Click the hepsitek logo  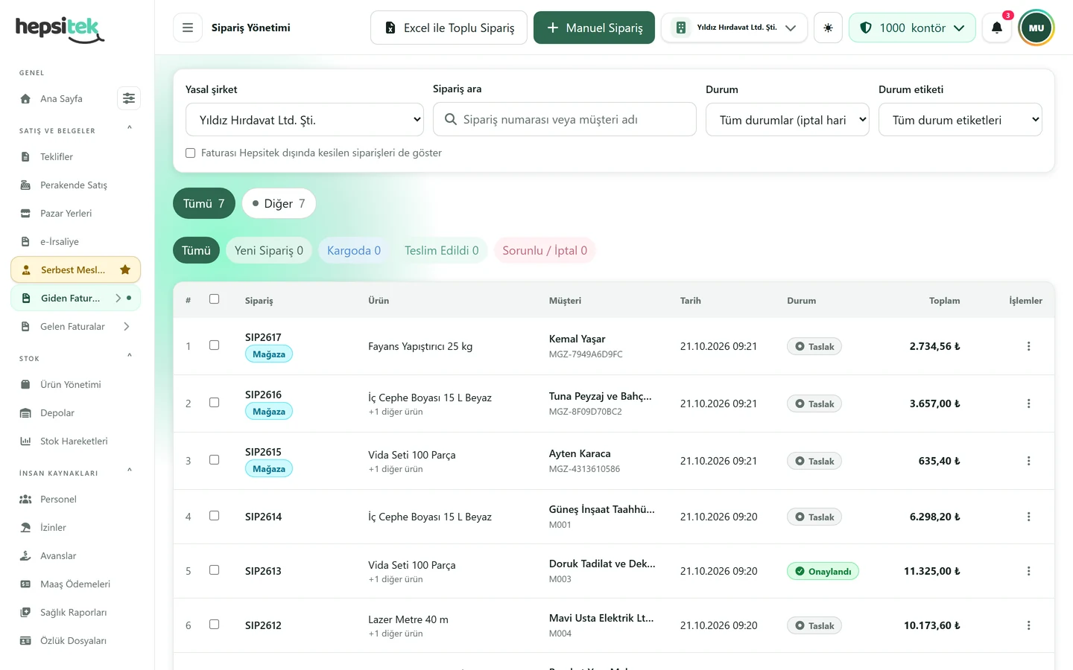(x=60, y=29)
